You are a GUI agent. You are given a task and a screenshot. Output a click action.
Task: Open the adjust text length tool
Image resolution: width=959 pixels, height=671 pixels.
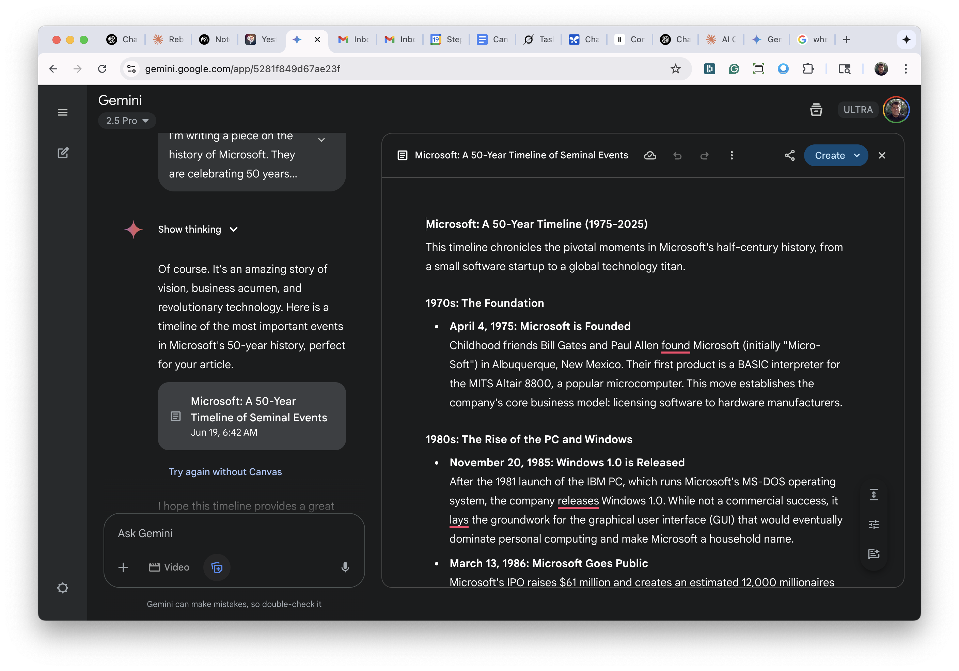[874, 495]
